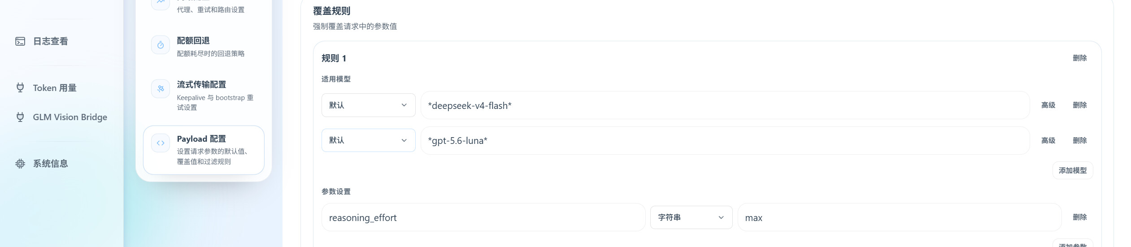Open the dropdown beside deepseek-v4-flash

[x=368, y=105]
